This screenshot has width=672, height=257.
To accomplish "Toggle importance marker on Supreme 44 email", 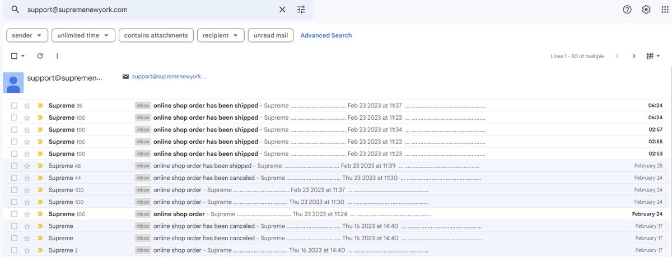I will pyautogui.click(x=40, y=178).
